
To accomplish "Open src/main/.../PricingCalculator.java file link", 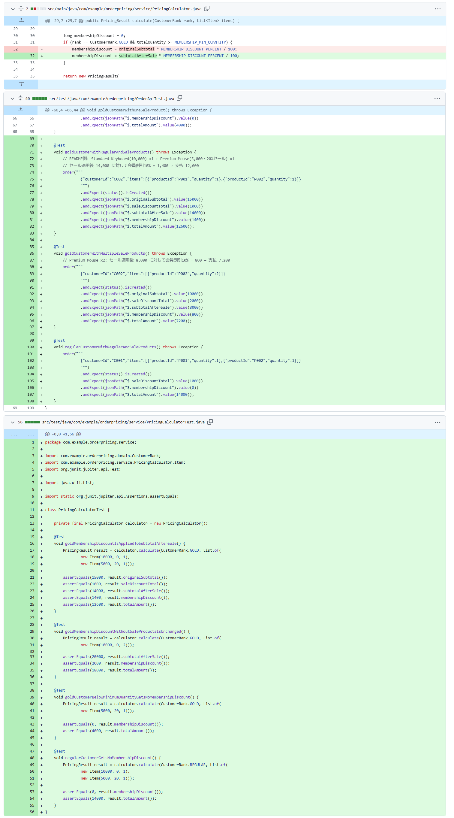I will click(125, 9).
